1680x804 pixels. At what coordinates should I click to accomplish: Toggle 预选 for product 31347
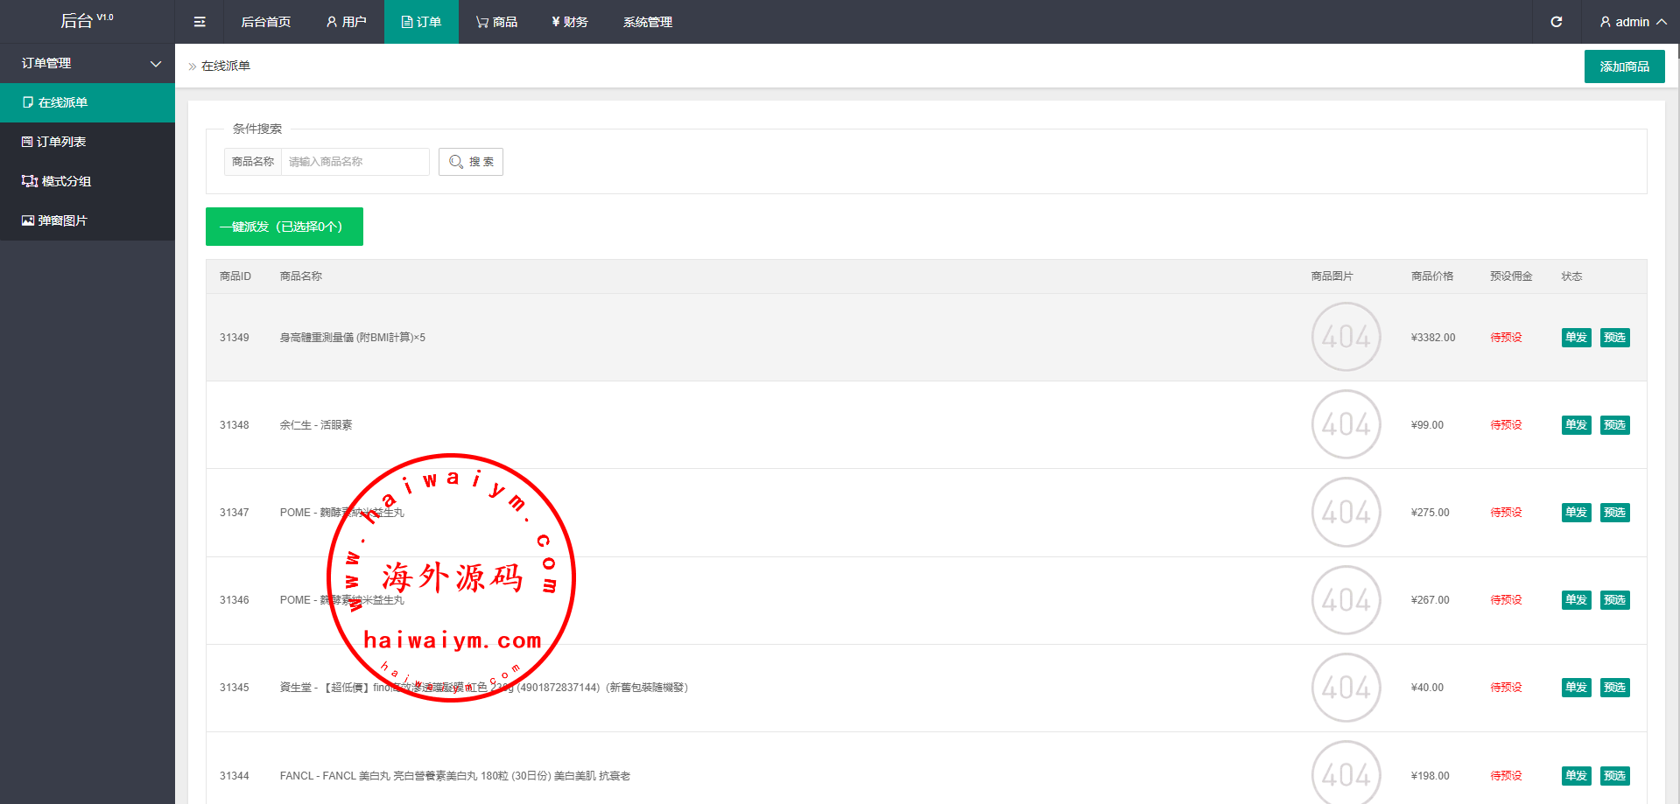1614,513
